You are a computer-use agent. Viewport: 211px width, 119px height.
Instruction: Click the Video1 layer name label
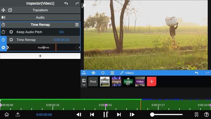tap(129, 73)
